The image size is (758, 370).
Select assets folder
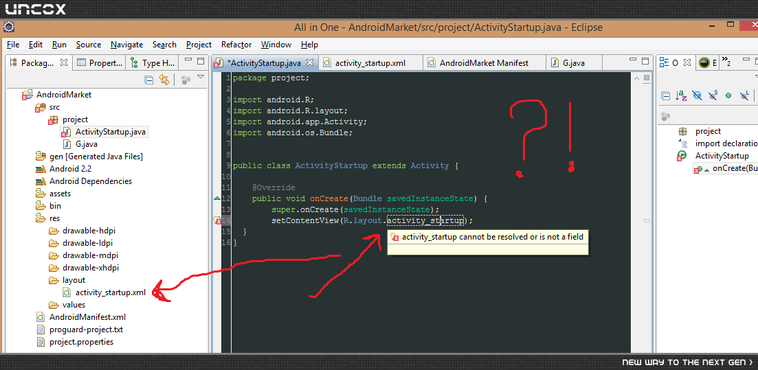pos(60,194)
